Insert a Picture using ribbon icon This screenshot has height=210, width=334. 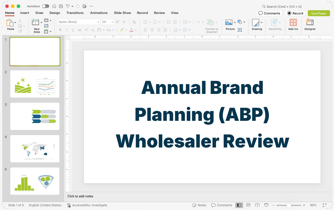229,23
